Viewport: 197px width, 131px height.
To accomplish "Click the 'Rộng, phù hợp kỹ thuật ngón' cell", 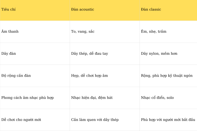I will tap(166, 76).
